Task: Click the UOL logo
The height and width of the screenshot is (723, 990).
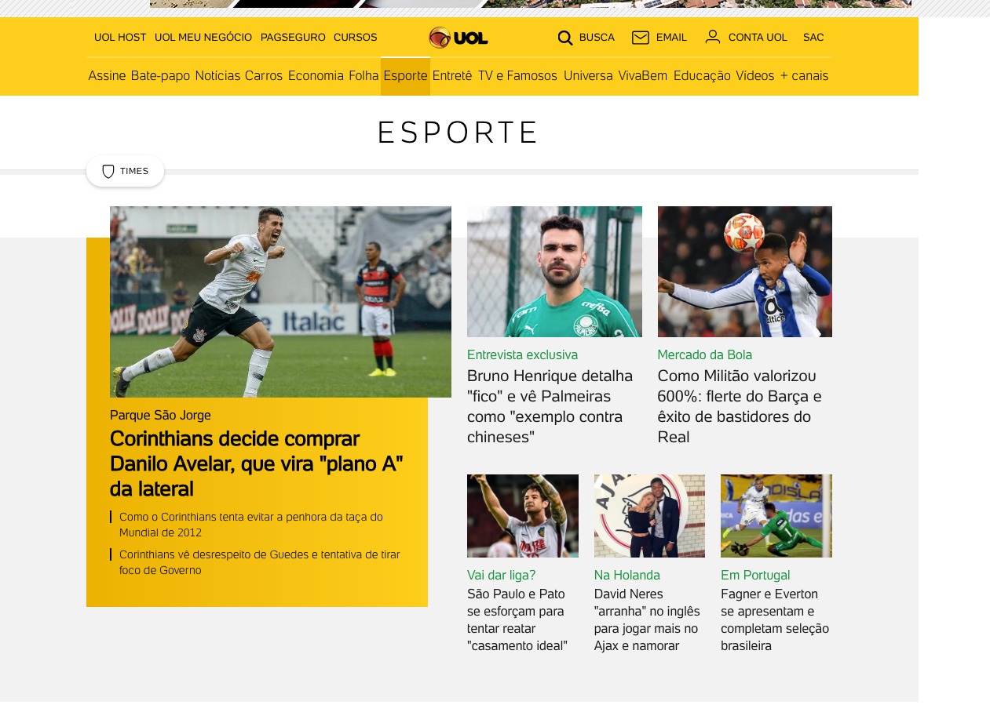Action: pos(458,38)
